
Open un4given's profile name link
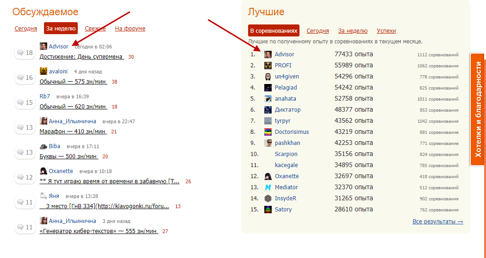(x=287, y=77)
